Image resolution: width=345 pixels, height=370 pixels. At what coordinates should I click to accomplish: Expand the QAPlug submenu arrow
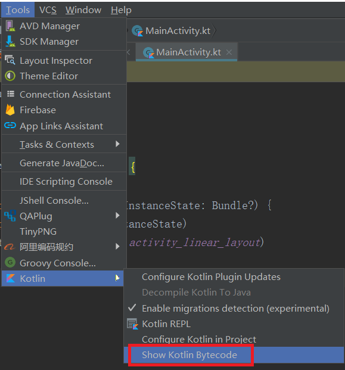pyautogui.click(x=117, y=216)
